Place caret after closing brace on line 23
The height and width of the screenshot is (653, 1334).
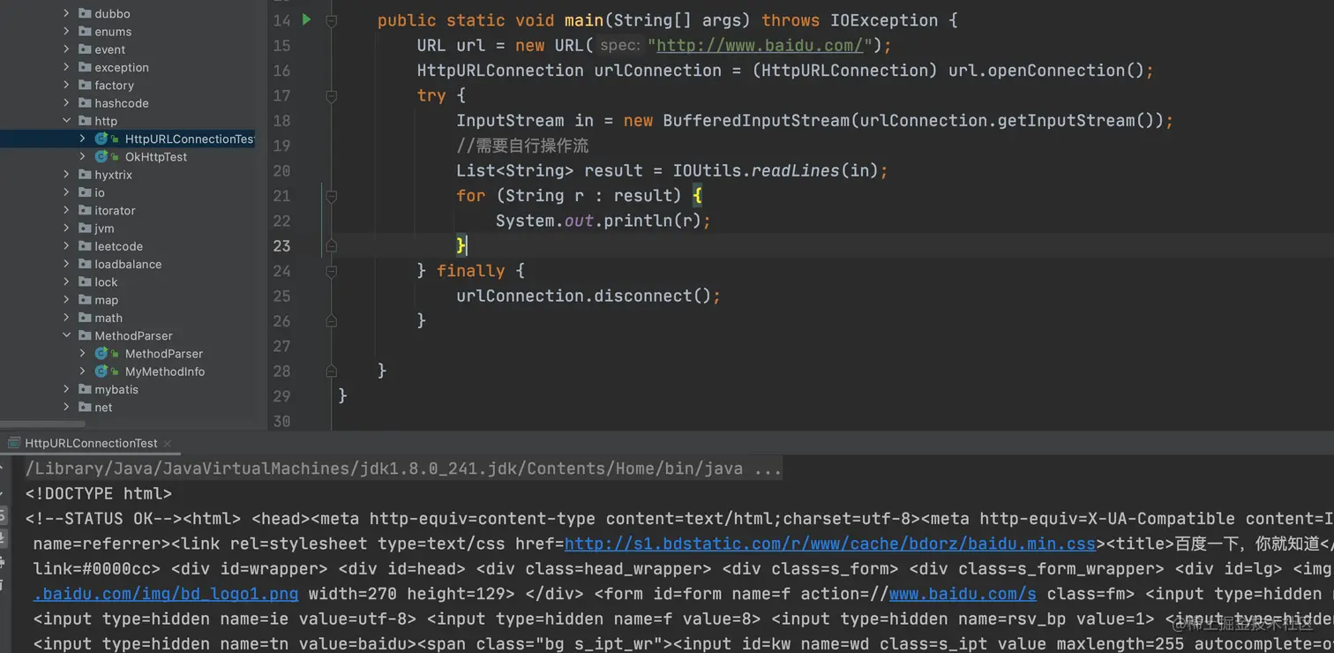(467, 245)
